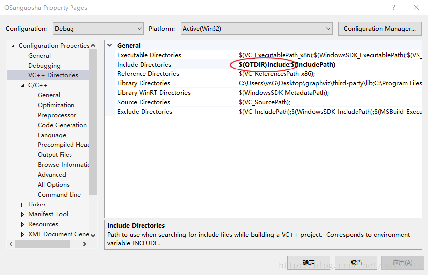
Task: Open Configuration Manager
Action: [379, 29]
